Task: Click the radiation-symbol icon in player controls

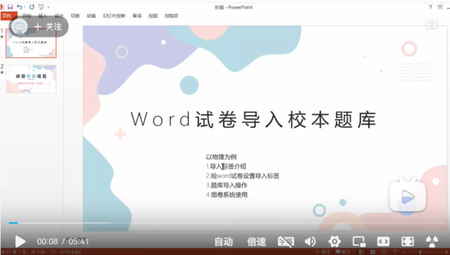Action: (x=432, y=242)
